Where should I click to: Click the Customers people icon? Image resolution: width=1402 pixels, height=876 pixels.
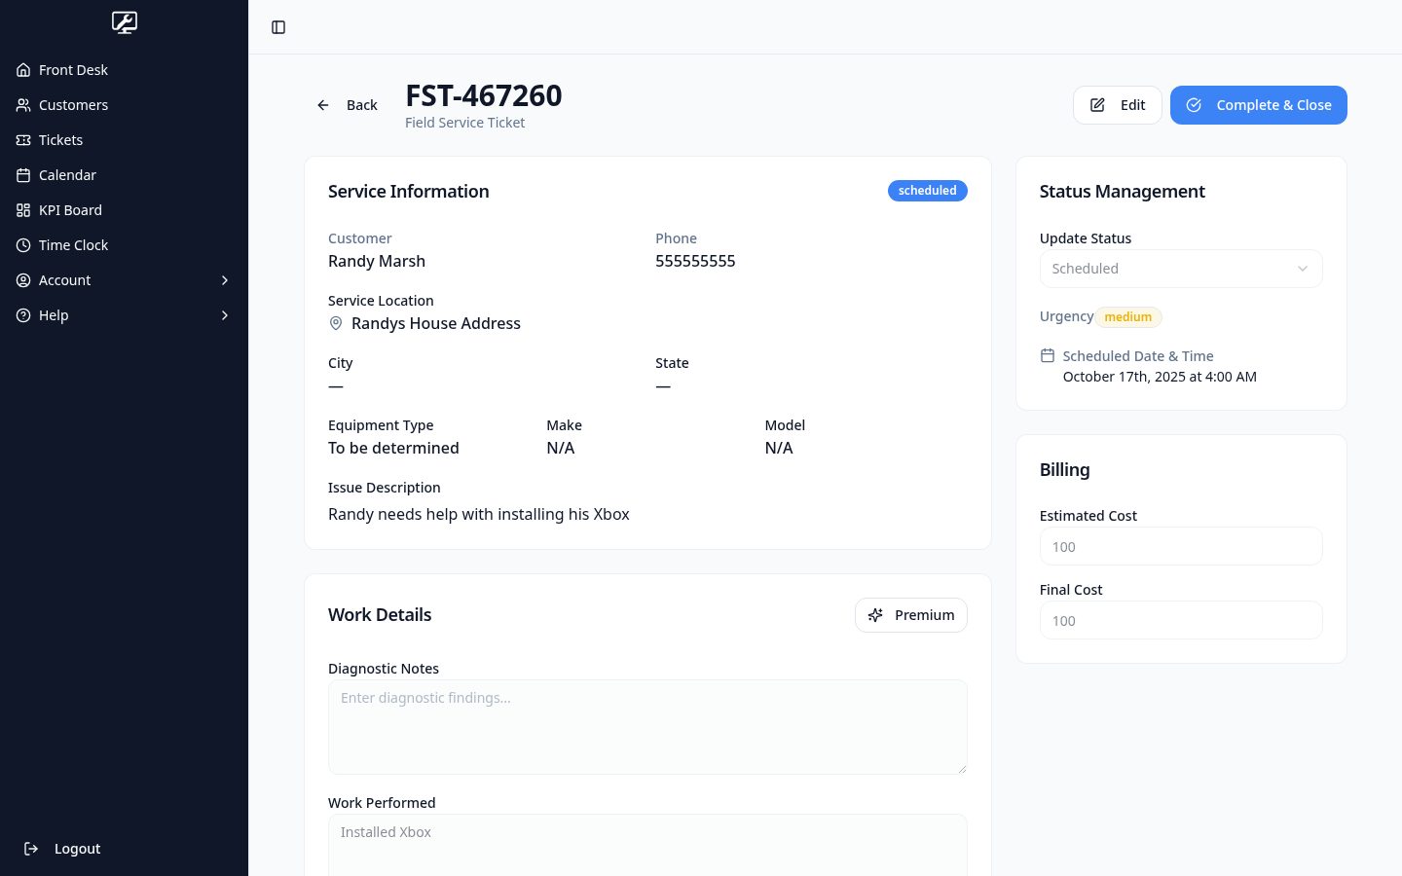point(23,105)
